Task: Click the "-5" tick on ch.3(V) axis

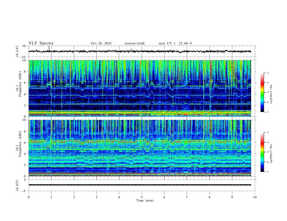Action: coord(24,191)
